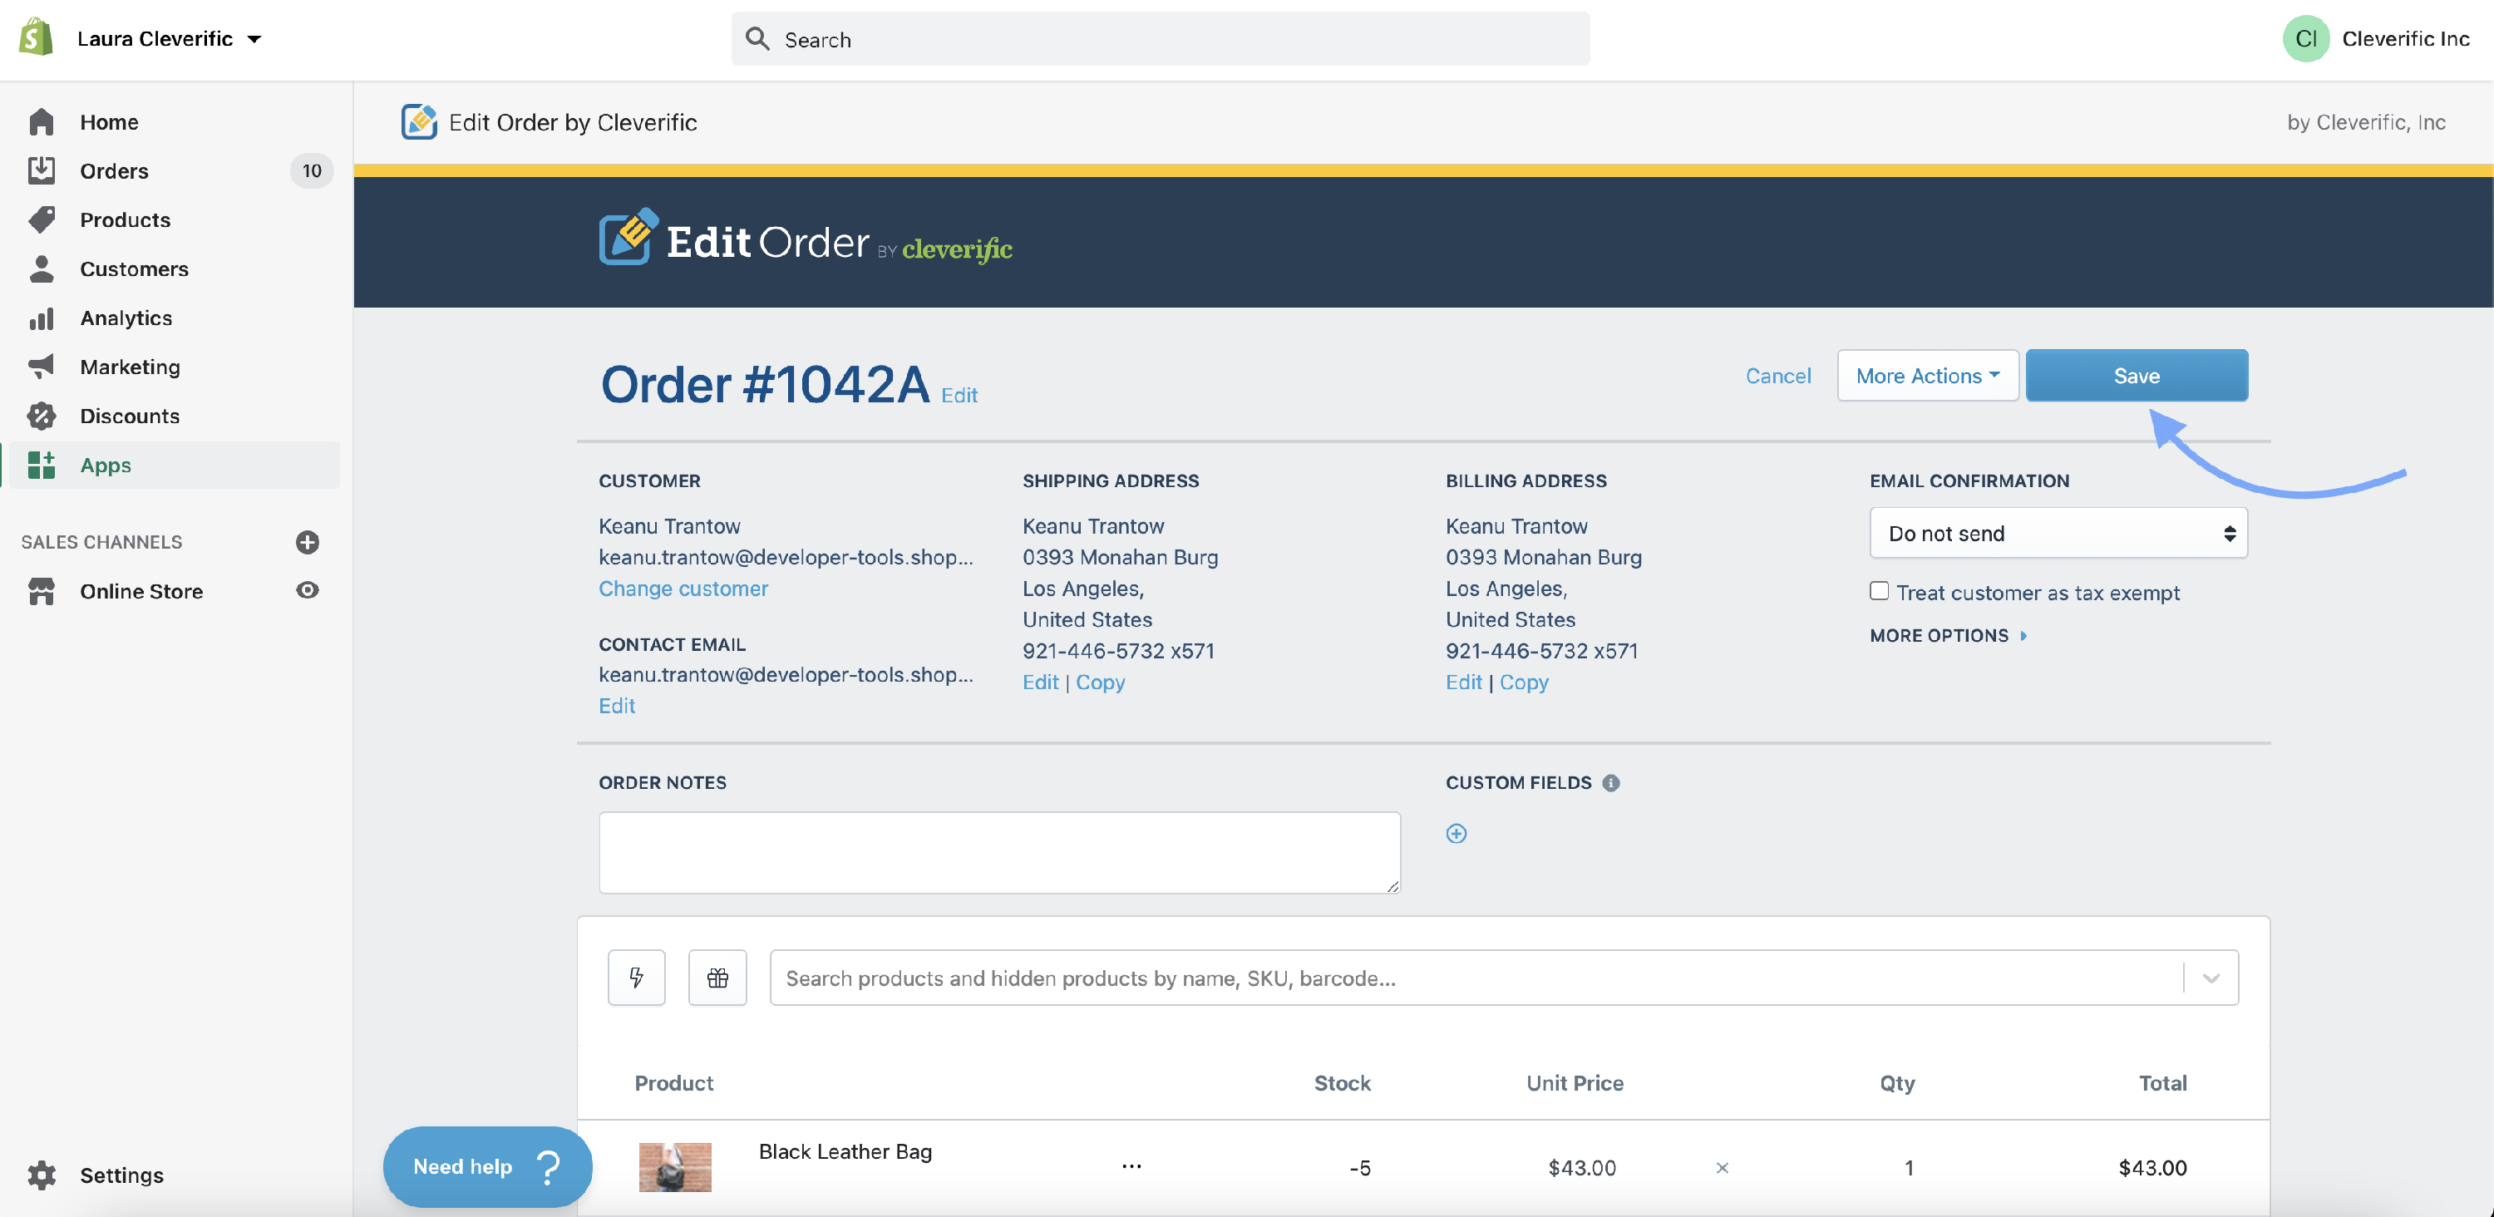The image size is (2494, 1217).
Task: Open the More Actions dropdown
Action: 1927,376
